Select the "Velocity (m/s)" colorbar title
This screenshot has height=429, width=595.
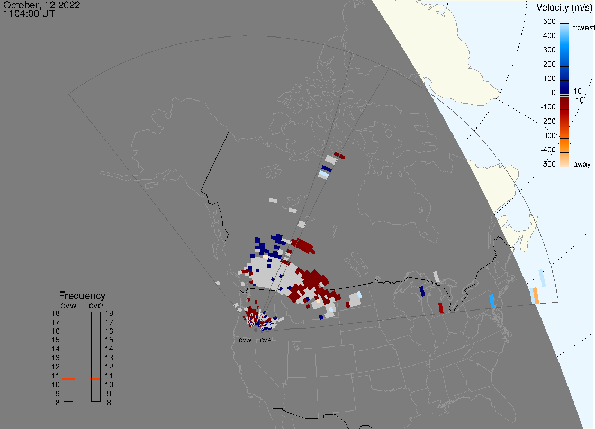(564, 7)
